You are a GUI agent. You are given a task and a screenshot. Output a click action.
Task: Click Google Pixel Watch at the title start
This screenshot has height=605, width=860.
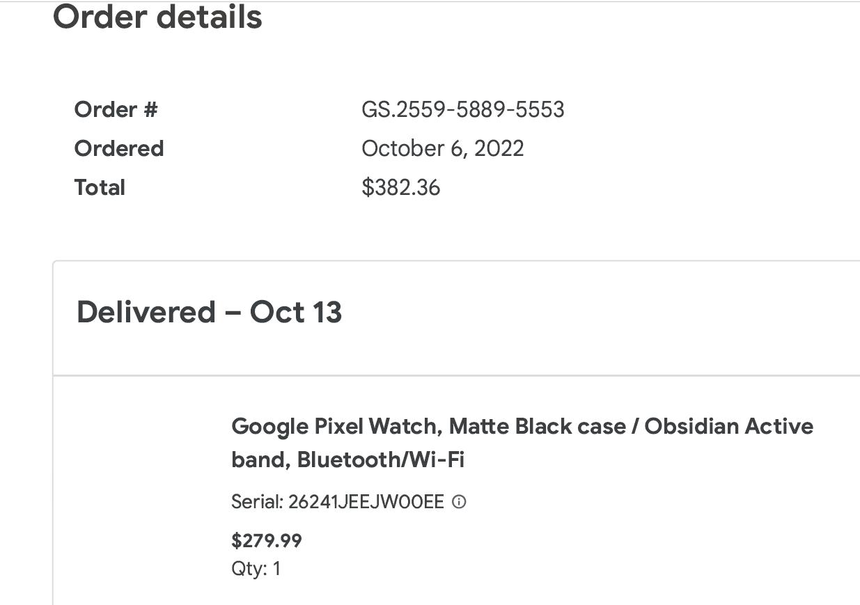(336, 426)
